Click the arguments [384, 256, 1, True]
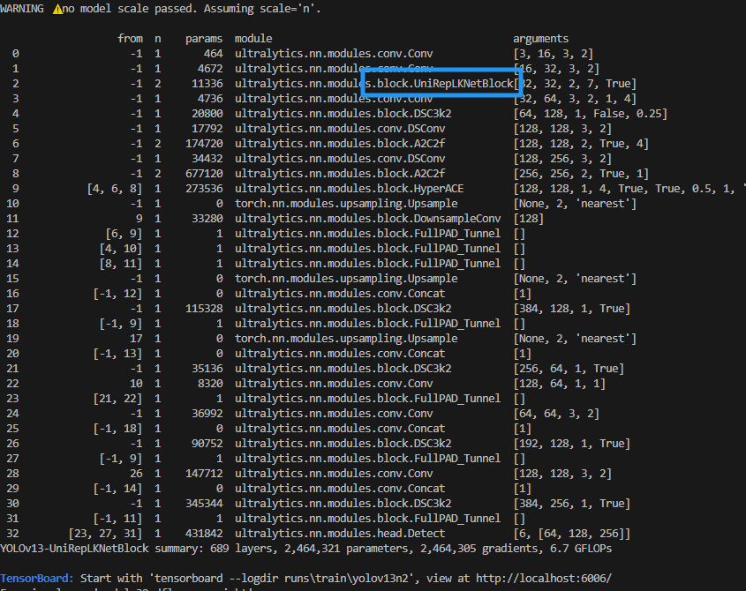The height and width of the screenshot is (591, 746). point(572,504)
